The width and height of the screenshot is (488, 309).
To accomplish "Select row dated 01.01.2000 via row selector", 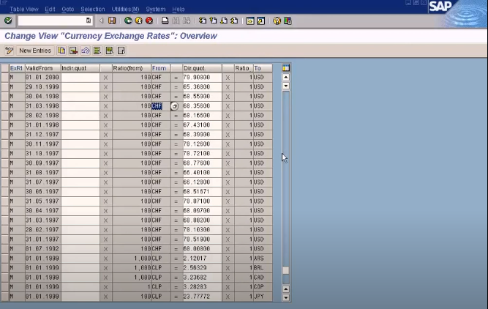I will [x=4, y=78].
